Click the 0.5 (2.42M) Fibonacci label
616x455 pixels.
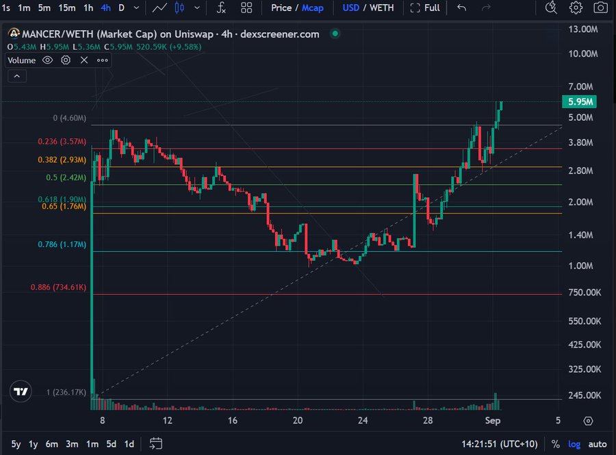tap(66, 177)
